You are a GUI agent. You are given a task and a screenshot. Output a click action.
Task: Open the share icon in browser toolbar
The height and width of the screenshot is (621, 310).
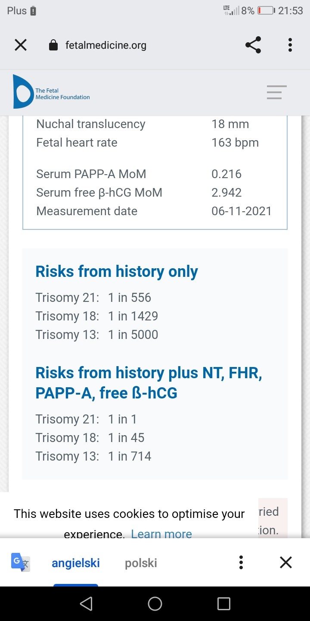[x=253, y=45]
